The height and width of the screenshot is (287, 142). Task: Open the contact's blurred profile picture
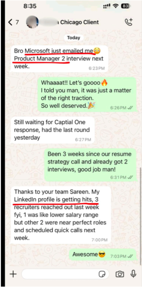[32, 22]
